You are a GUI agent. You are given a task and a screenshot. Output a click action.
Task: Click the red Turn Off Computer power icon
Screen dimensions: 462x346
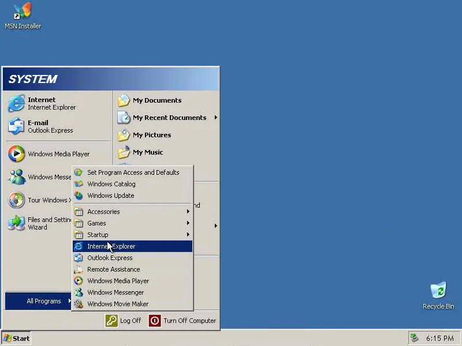click(x=155, y=321)
